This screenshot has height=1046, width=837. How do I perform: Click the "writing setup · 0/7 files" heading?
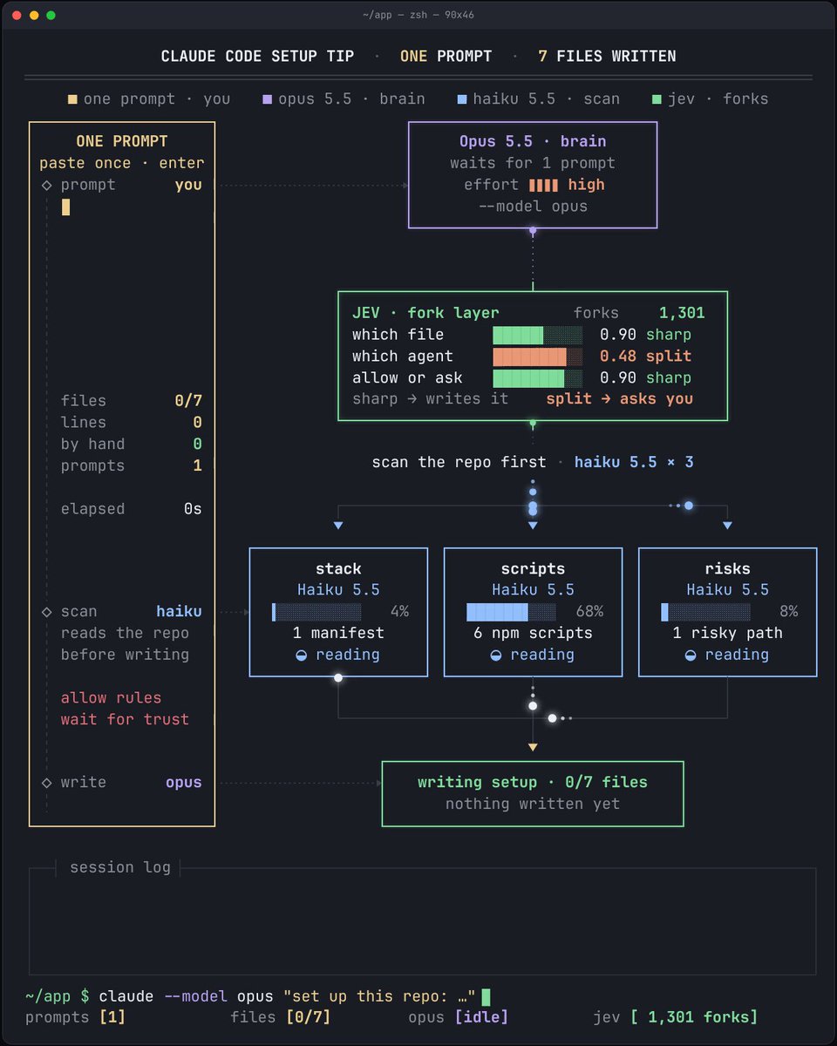(533, 783)
